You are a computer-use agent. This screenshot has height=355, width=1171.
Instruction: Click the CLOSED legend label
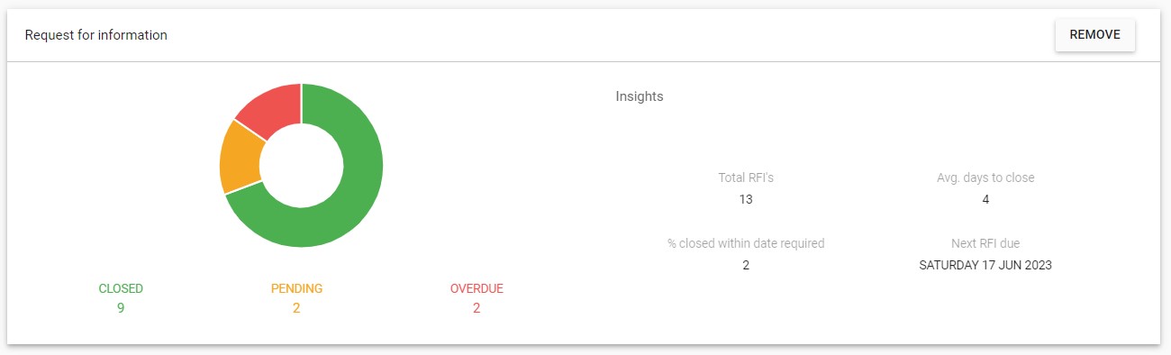(x=121, y=289)
